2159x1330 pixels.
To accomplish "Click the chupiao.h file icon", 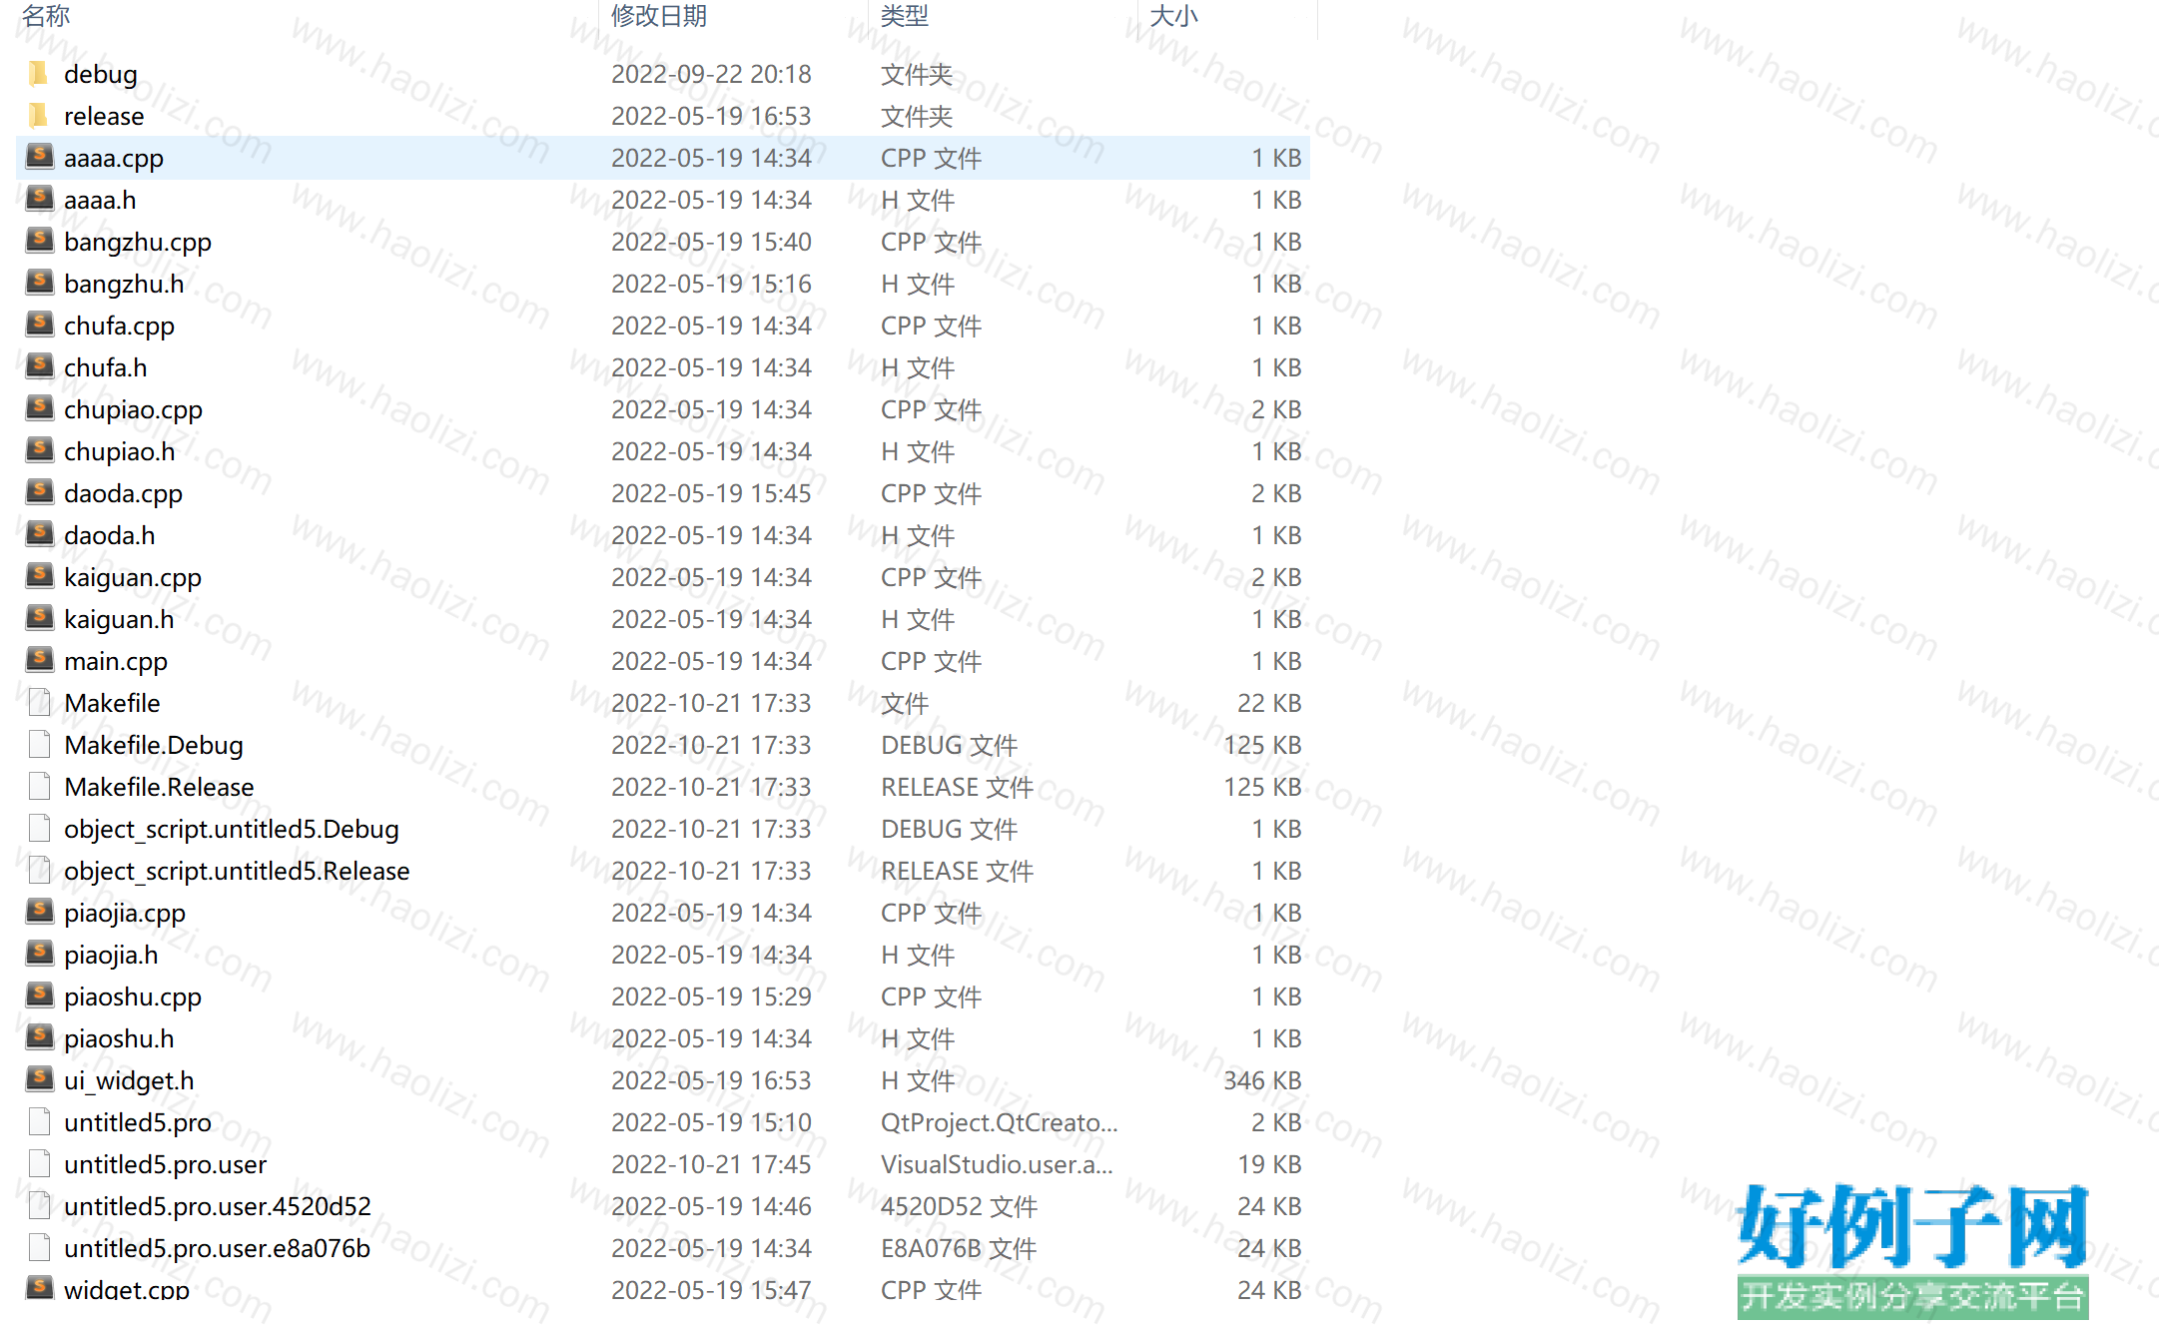I will (39, 450).
